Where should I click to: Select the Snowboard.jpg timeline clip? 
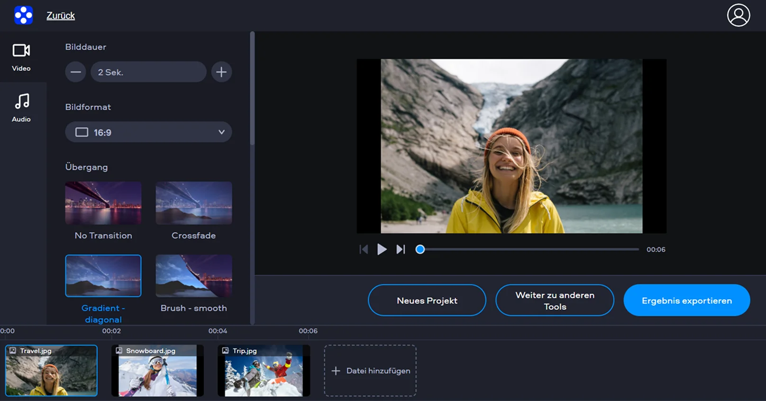[x=157, y=371]
